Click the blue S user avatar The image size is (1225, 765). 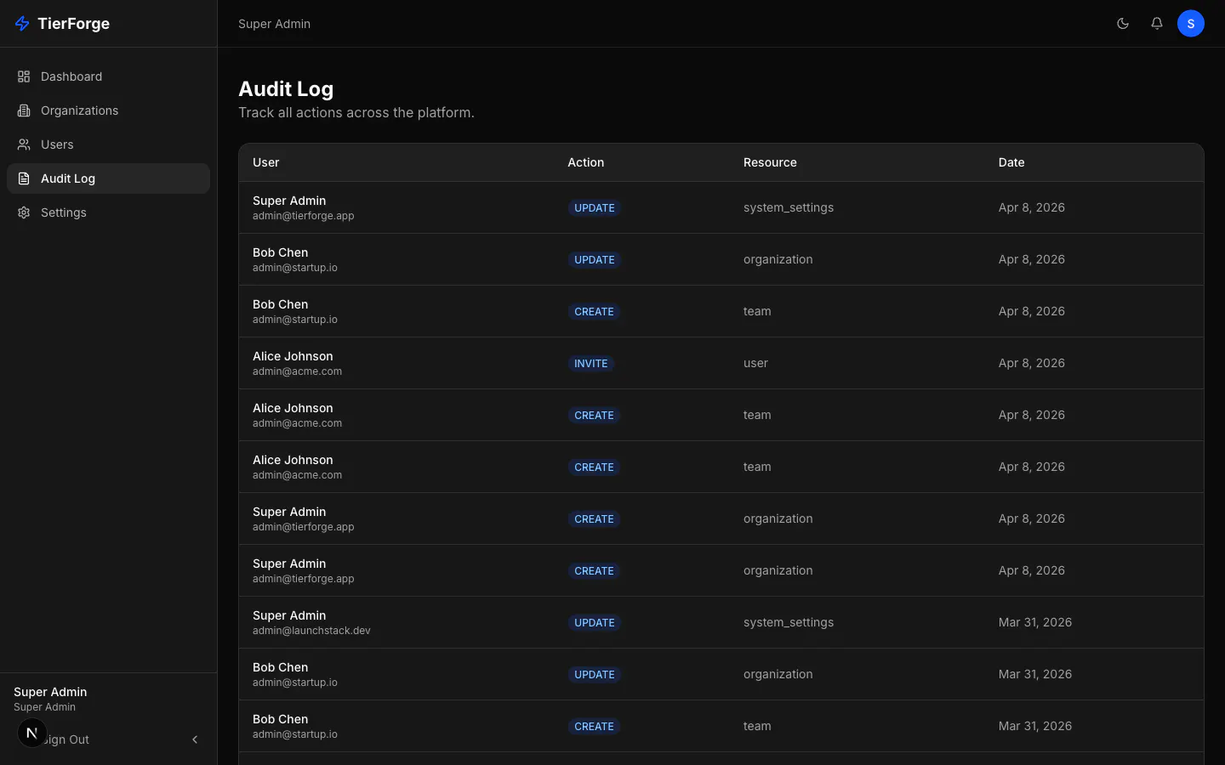(1191, 24)
